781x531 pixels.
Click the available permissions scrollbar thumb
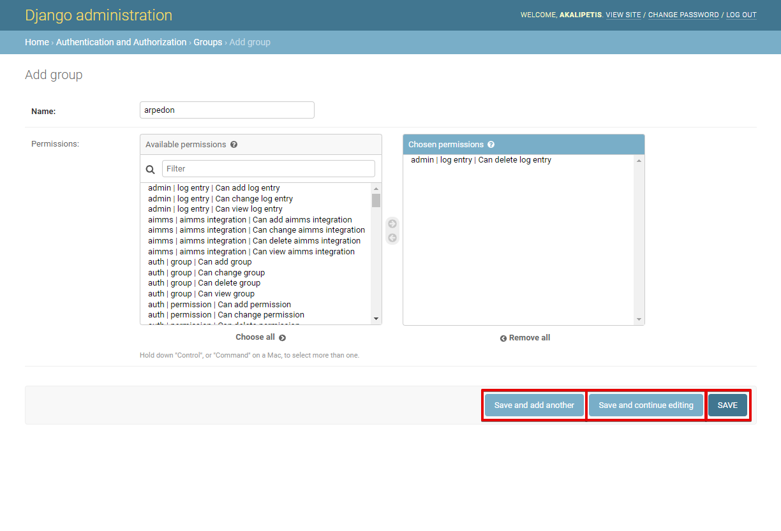pyautogui.click(x=376, y=201)
